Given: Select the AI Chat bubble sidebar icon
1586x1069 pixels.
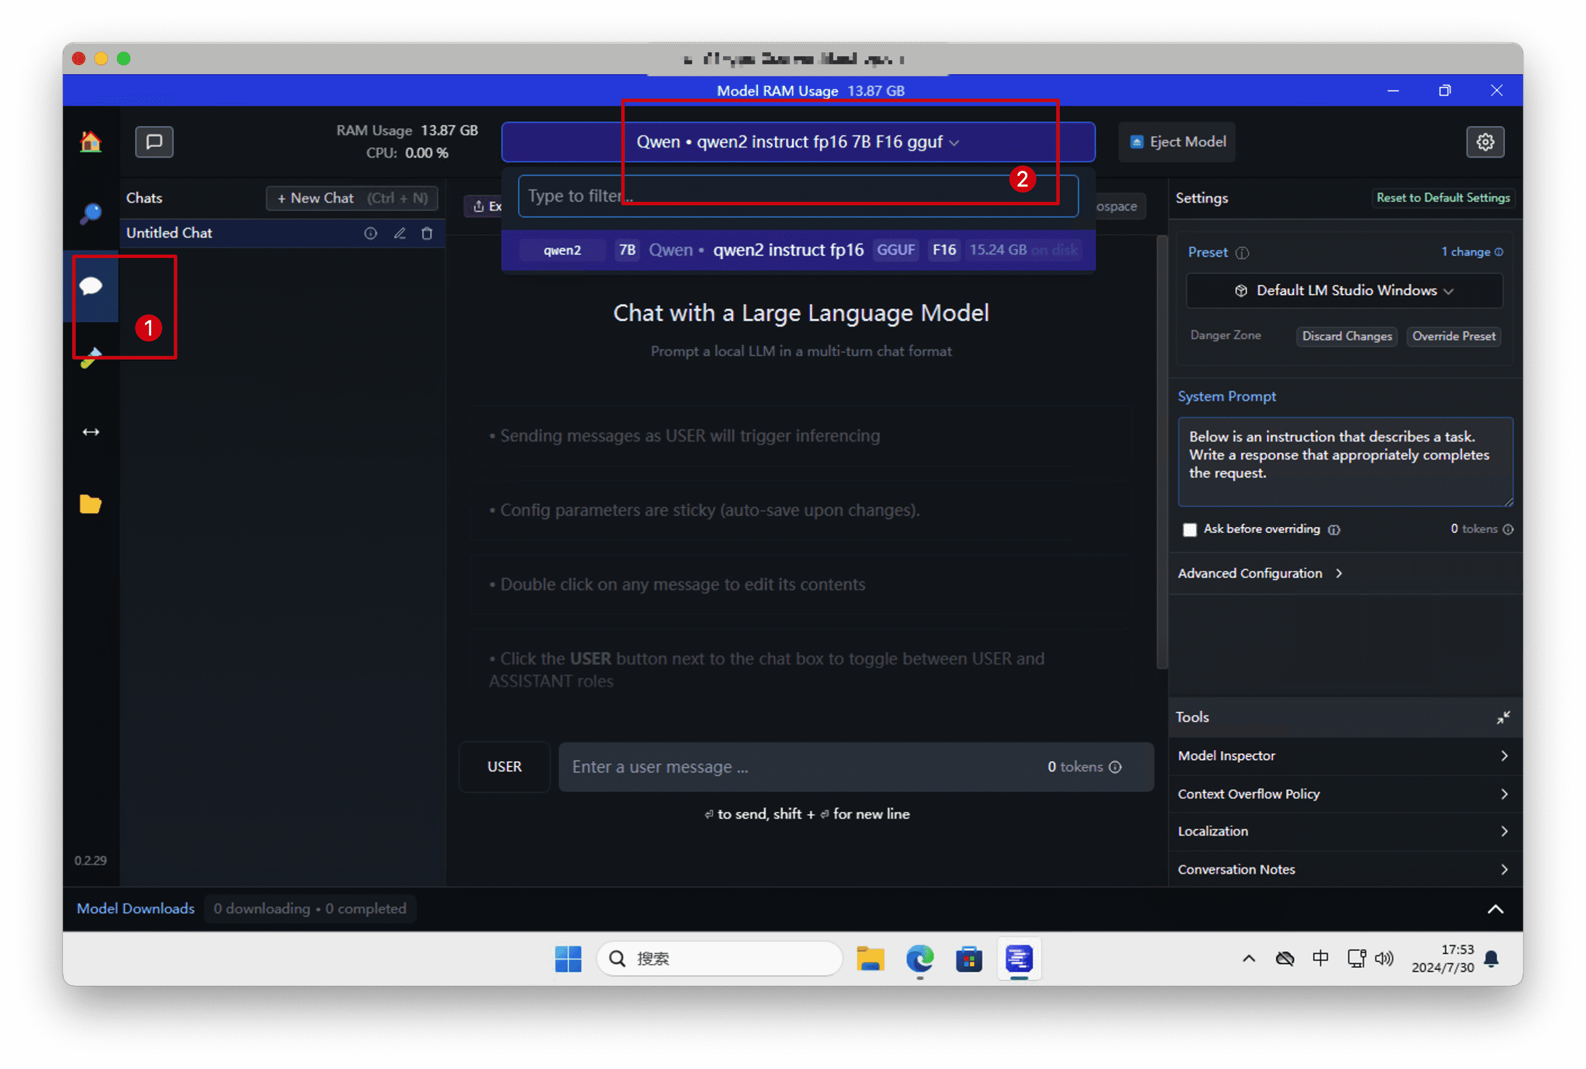Looking at the screenshot, I should (90, 286).
